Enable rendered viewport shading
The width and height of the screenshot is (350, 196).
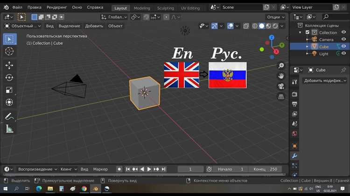[275, 26]
